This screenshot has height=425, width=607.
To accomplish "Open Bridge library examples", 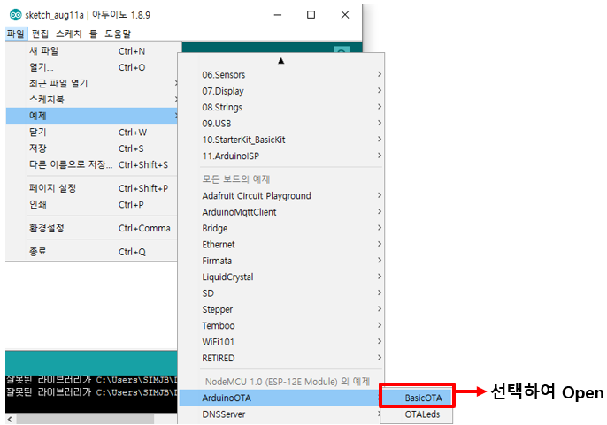I will (x=281, y=228).
